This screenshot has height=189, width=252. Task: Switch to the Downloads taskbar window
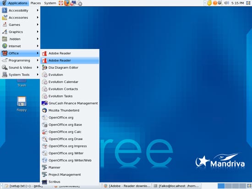coord(77,186)
